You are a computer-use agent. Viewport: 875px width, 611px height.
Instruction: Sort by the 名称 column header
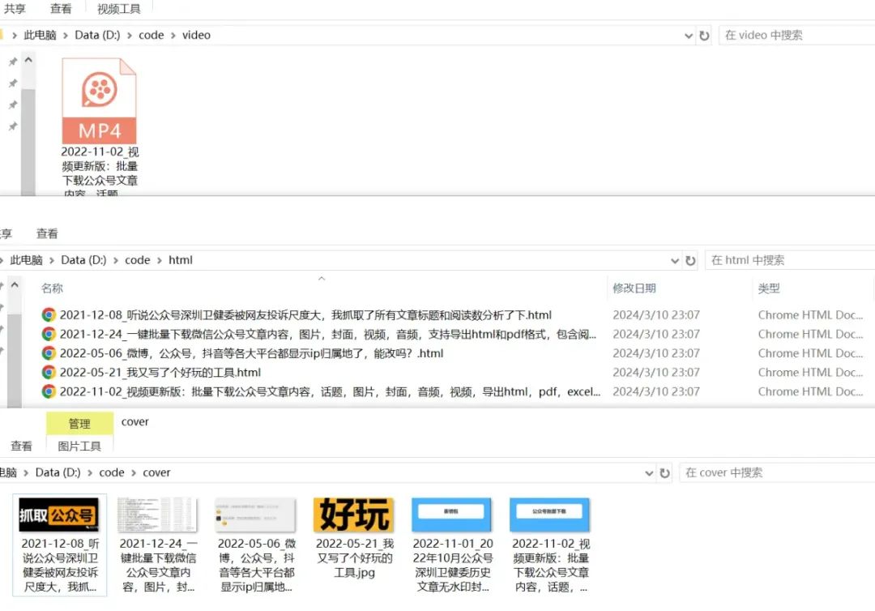click(x=52, y=288)
